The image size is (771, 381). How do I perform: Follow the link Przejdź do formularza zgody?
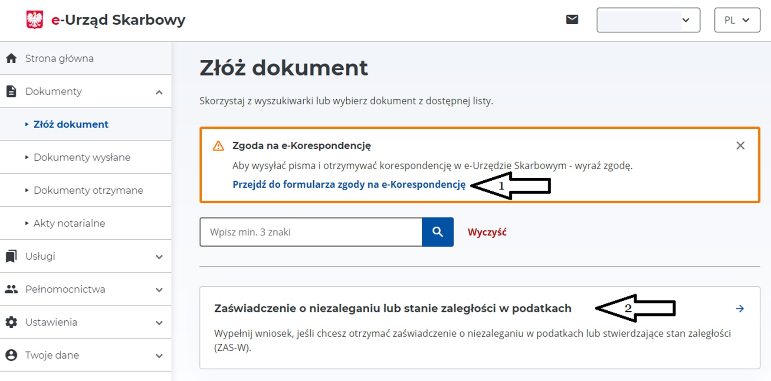349,185
